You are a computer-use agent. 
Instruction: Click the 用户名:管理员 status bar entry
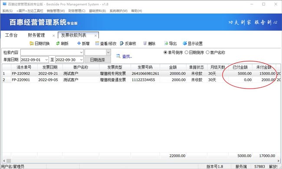pos(13,166)
